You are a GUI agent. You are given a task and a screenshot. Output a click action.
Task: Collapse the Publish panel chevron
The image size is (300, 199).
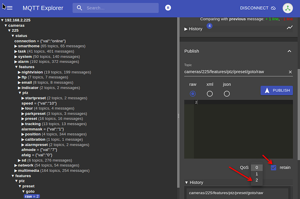point(289,51)
